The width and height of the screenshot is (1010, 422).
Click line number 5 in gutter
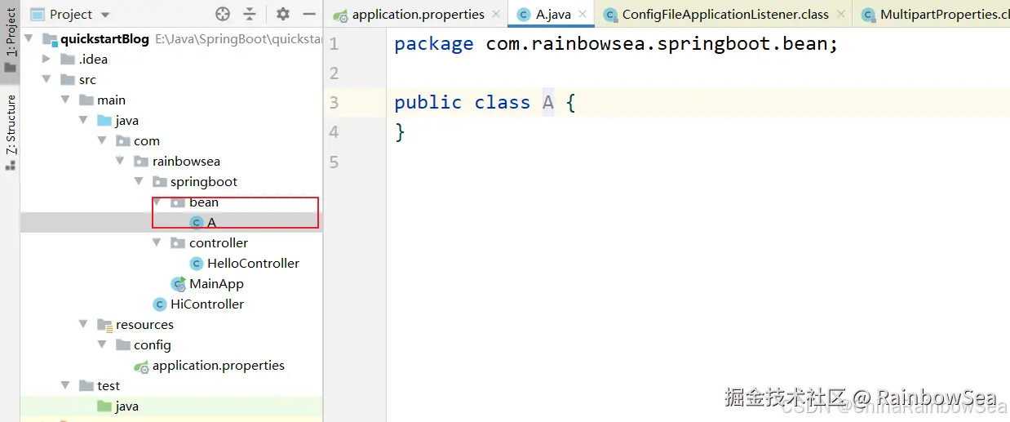coord(334,162)
